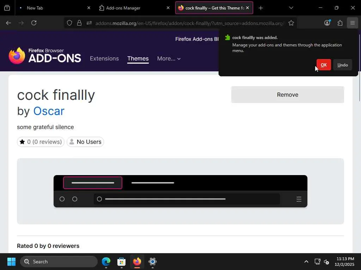Click the page vertical scrollbar
Viewport: 361px width, 270px height.
(359, 67)
